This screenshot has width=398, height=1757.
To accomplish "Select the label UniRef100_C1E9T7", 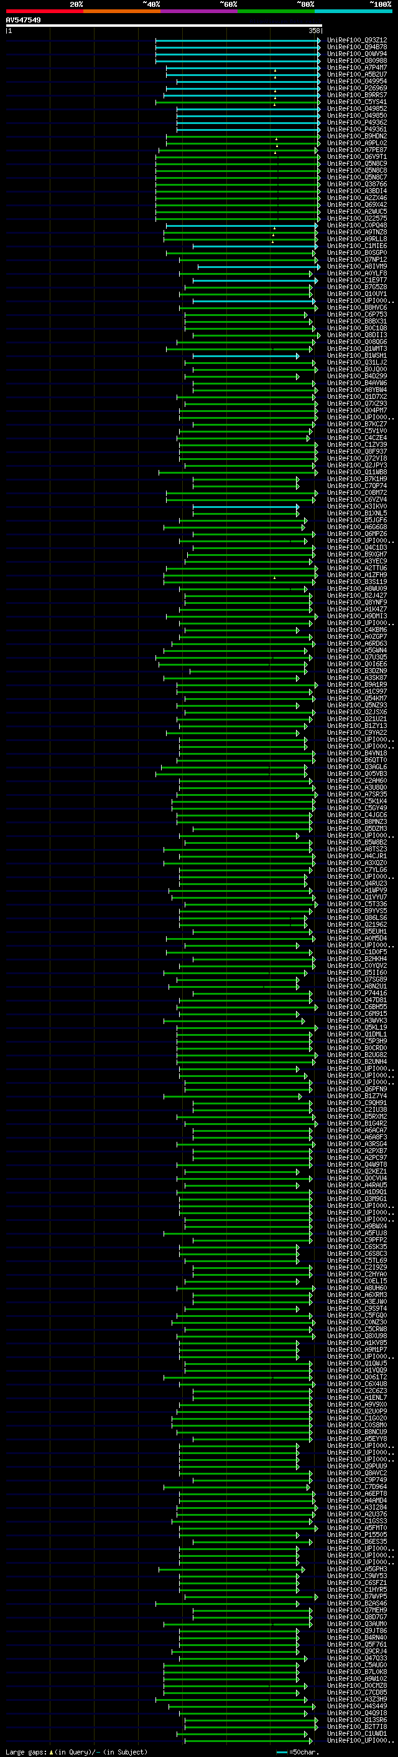I will (357, 280).
